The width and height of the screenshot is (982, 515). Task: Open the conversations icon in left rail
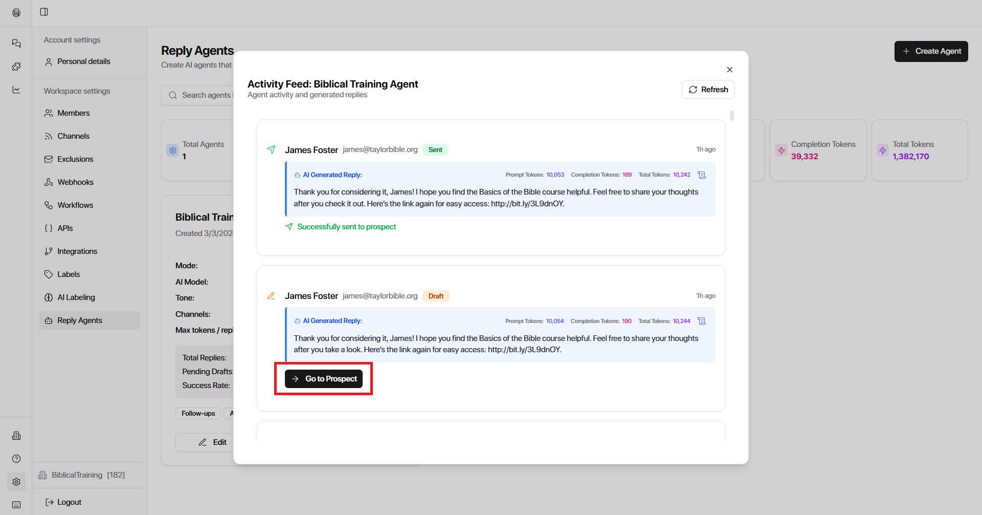pos(16,44)
